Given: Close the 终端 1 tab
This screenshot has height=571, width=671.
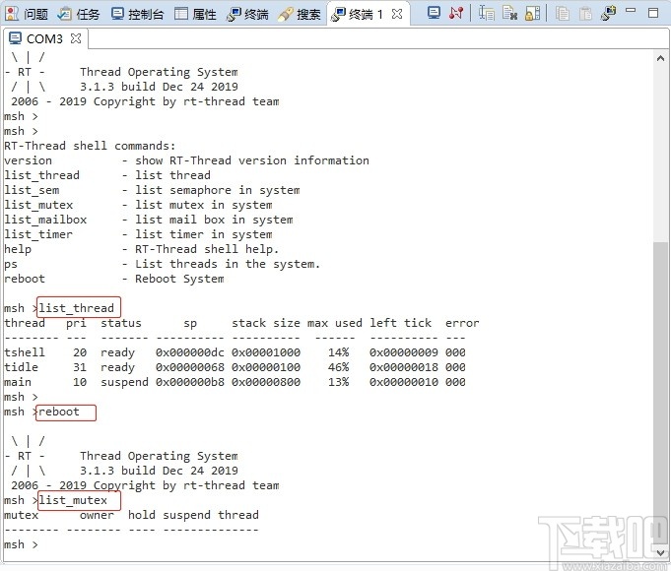Looking at the screenshot, I should 397,14.
